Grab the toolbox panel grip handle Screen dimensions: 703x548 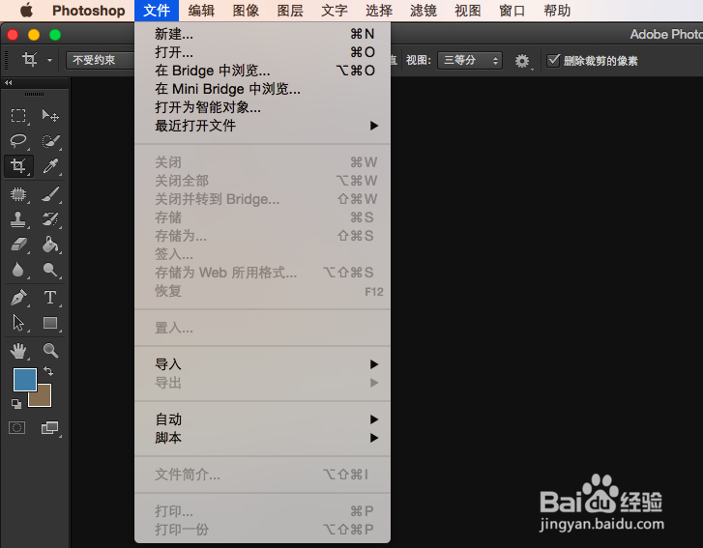[35, 94]
